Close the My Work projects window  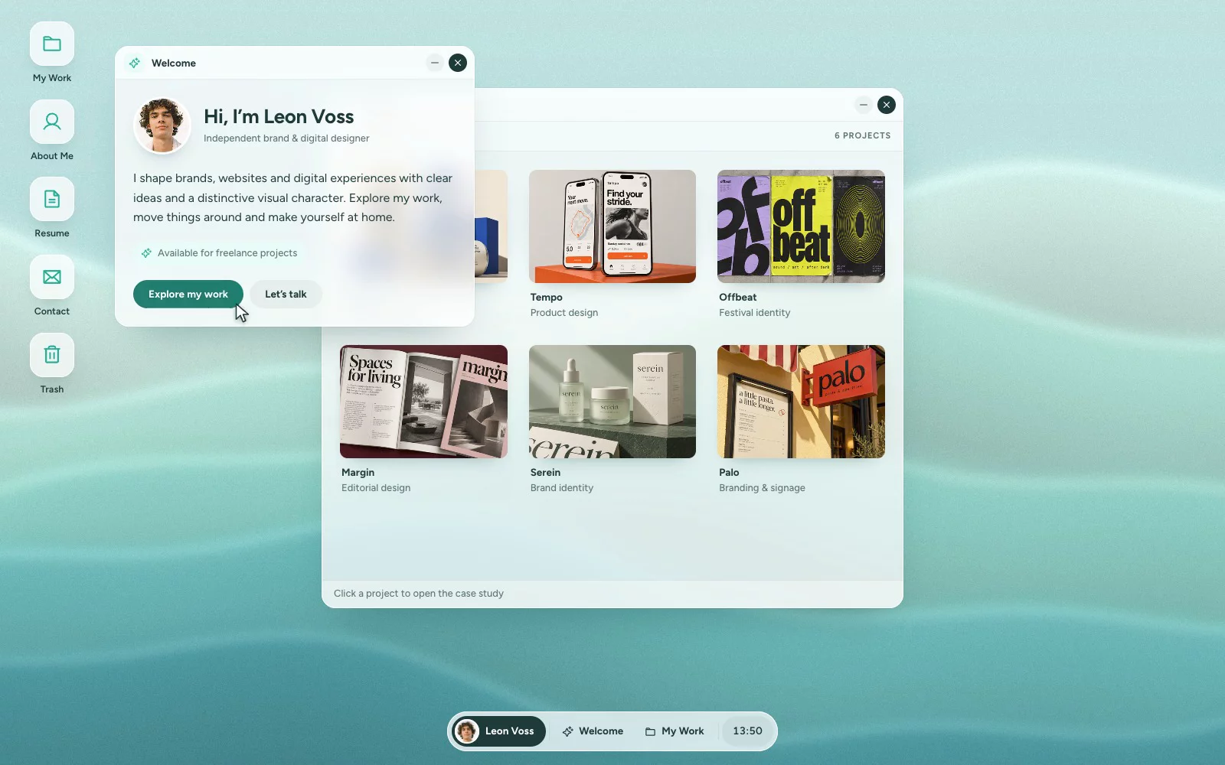[x=887, y=105]
